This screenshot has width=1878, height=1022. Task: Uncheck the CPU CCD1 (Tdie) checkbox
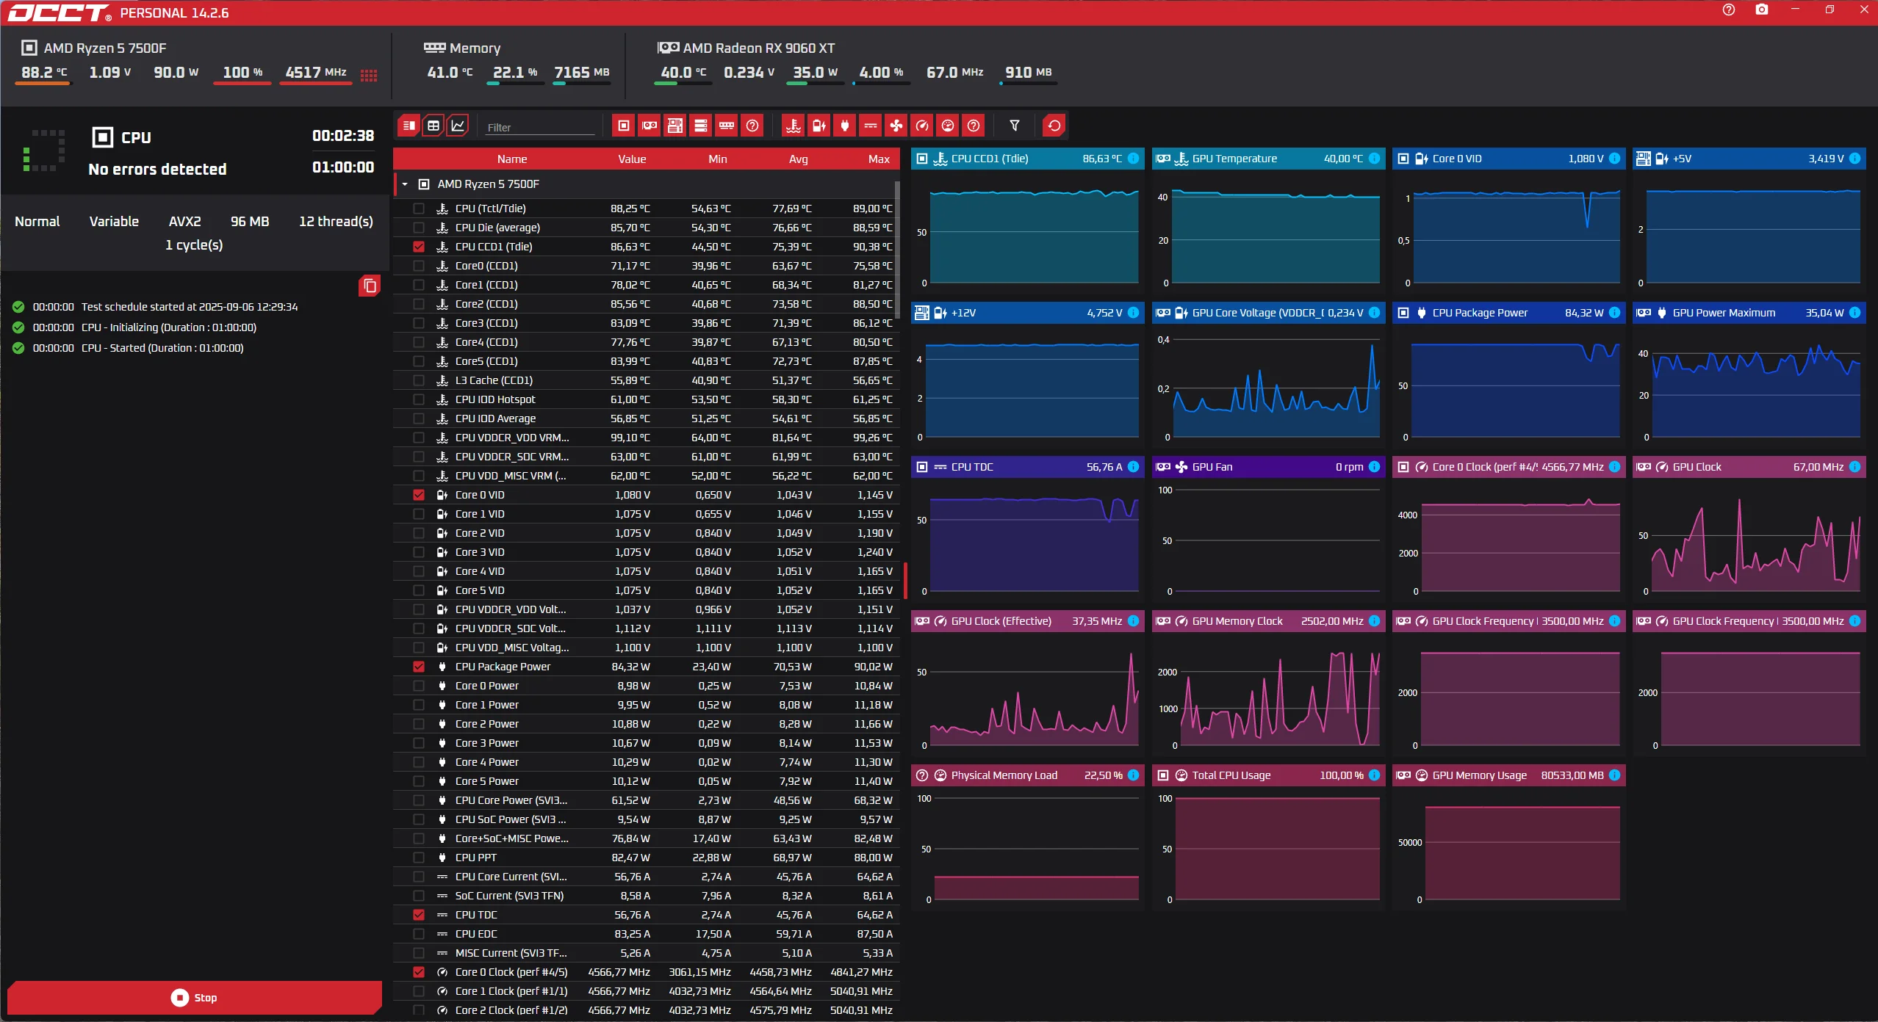click(419, 247)
